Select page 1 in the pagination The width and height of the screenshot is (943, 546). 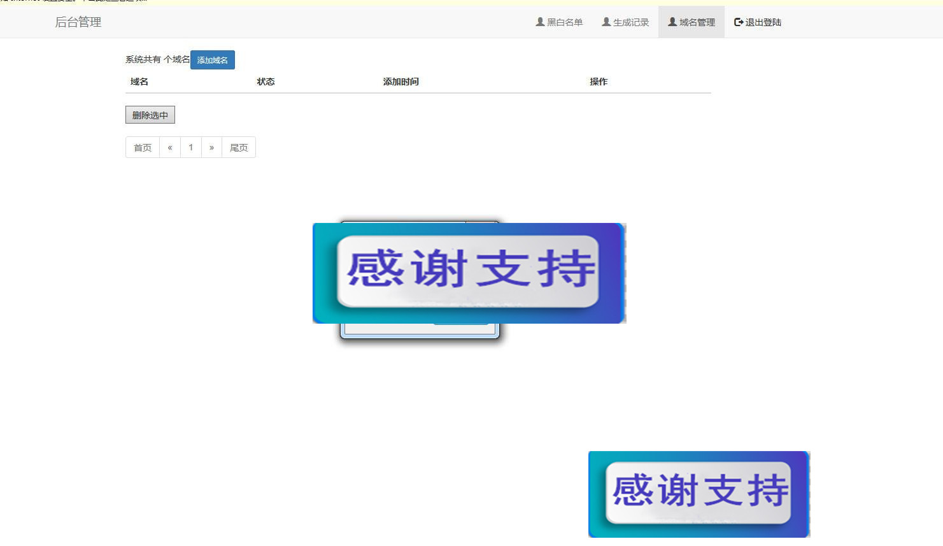[x=191, y=147]
